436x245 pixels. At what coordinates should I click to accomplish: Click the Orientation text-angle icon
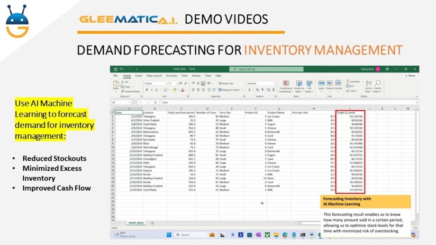tap(209, 83)
